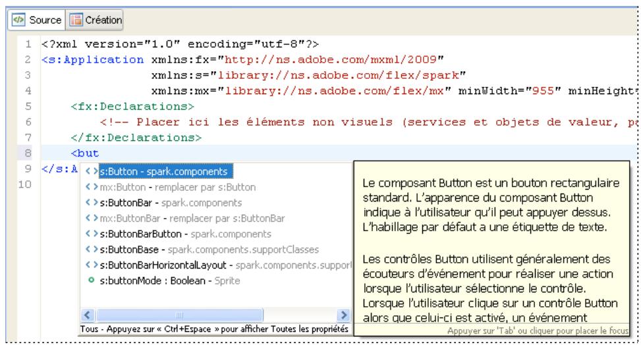Click "Appuyer sur 'Tab'" focus hint

coord(538,331)
